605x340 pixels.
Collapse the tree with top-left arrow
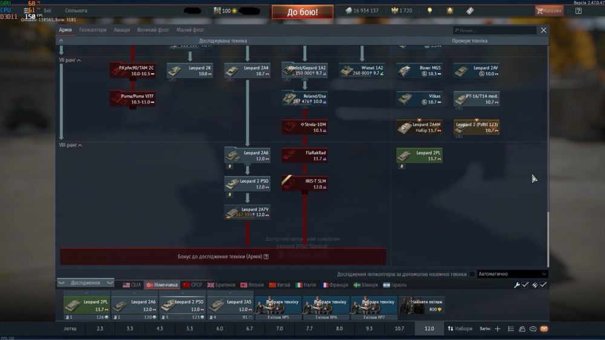61,41
